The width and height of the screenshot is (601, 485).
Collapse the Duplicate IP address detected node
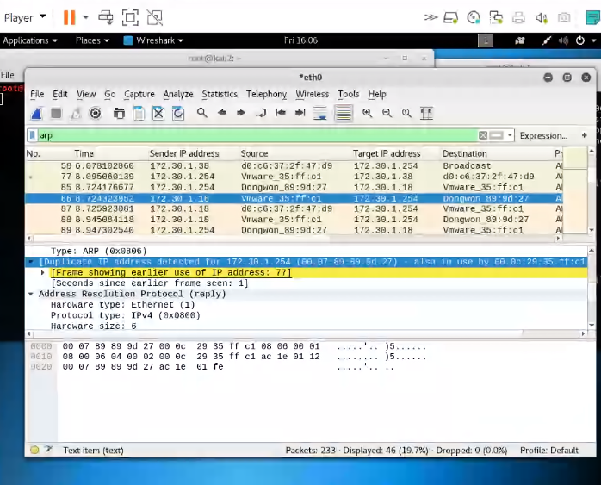tap(31, 262)
